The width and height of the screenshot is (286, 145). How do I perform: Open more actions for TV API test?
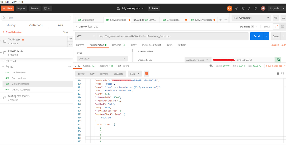pos(70,44)
